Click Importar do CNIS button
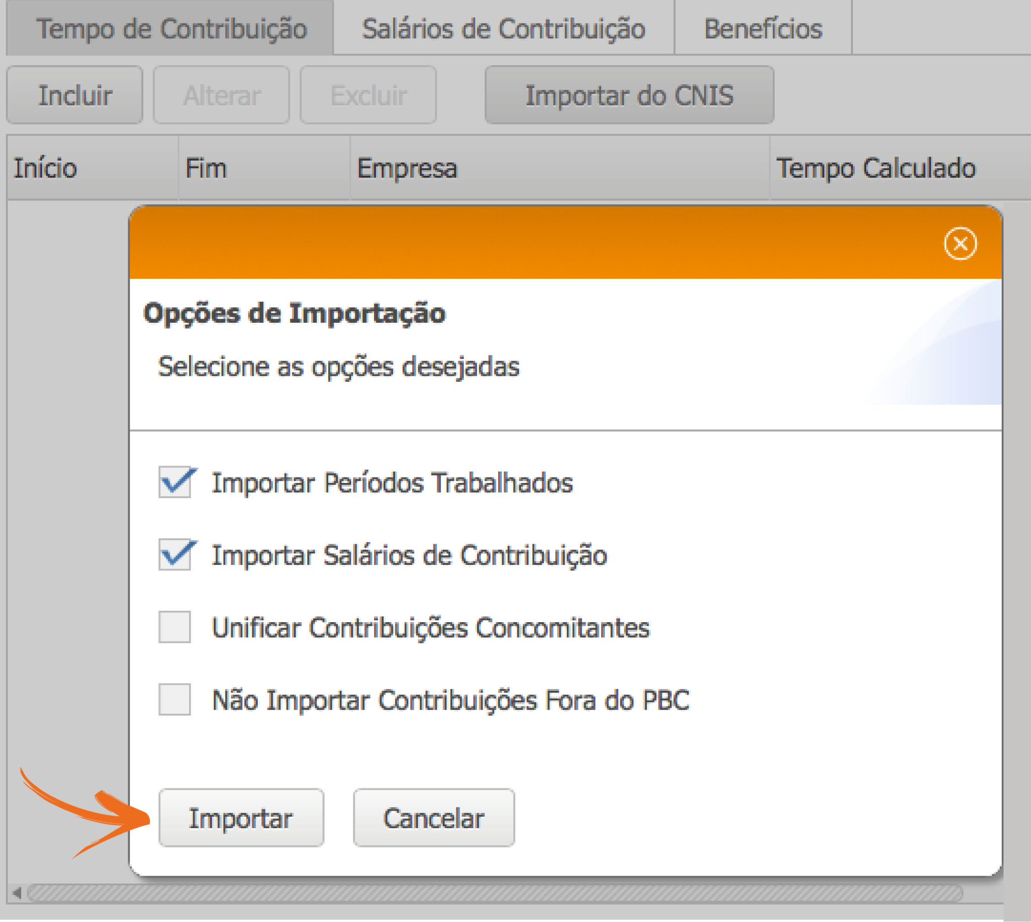The width and height of the screenshot is (1031, 922). (629, 95)
